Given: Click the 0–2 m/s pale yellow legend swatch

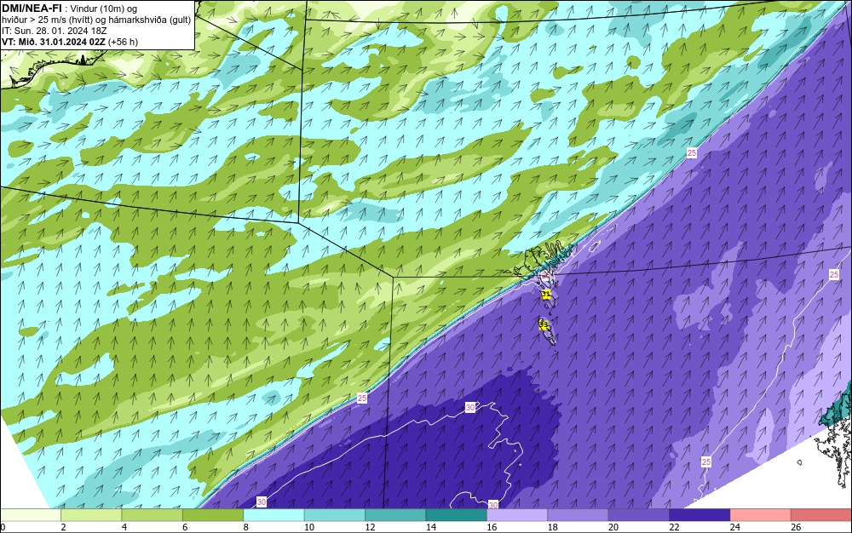Looking at the screenshot, I should [31, 515].
